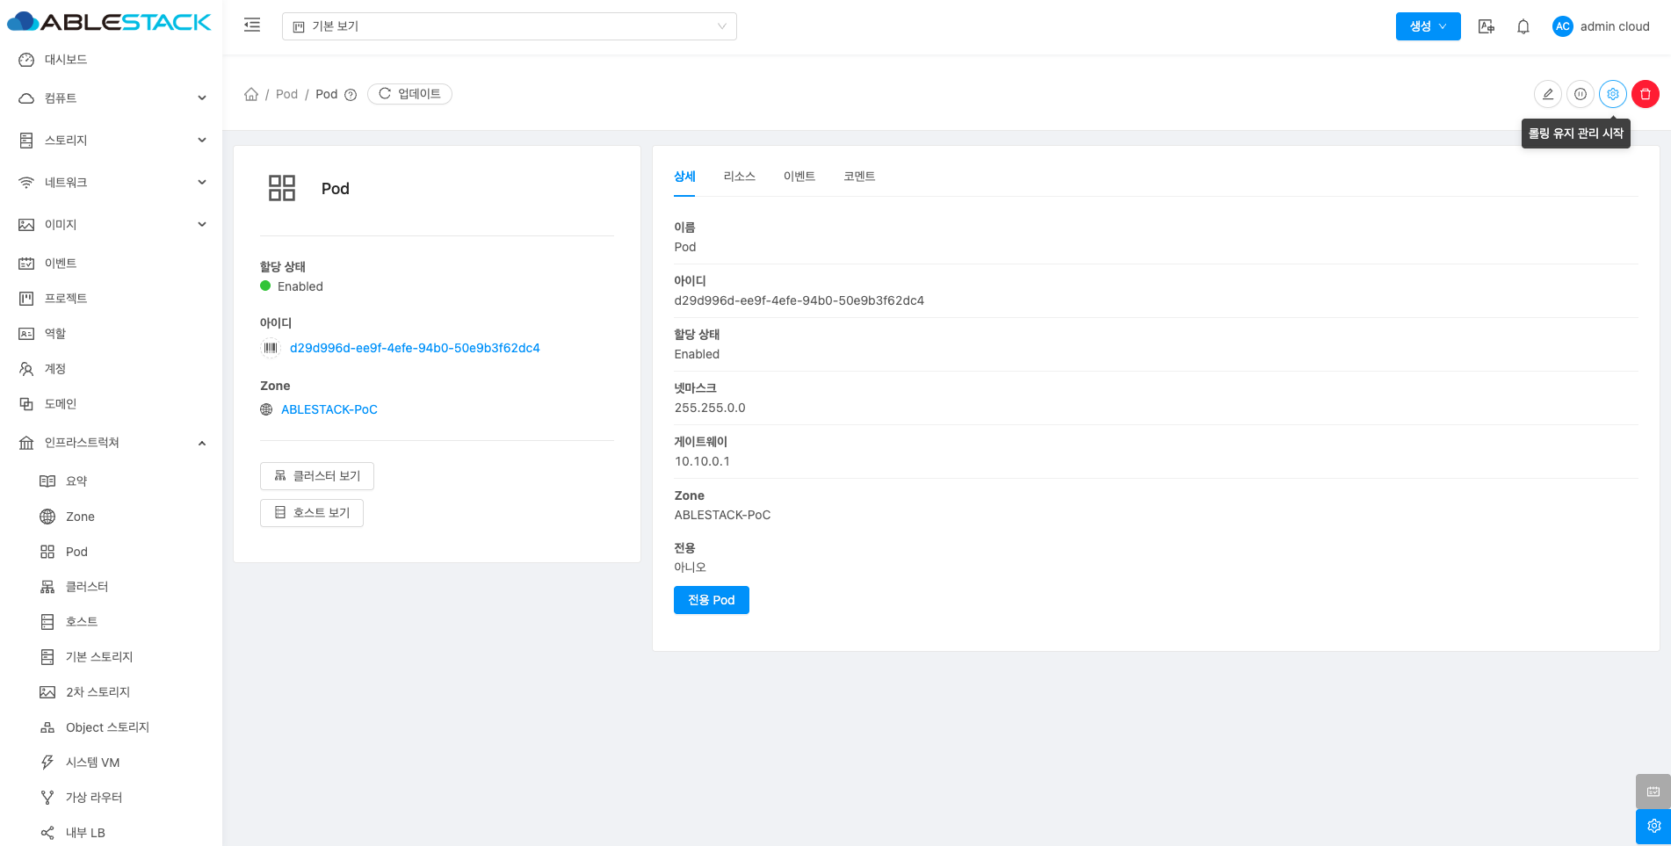Switch to the 이벤트 tab

tap(799, 177)
